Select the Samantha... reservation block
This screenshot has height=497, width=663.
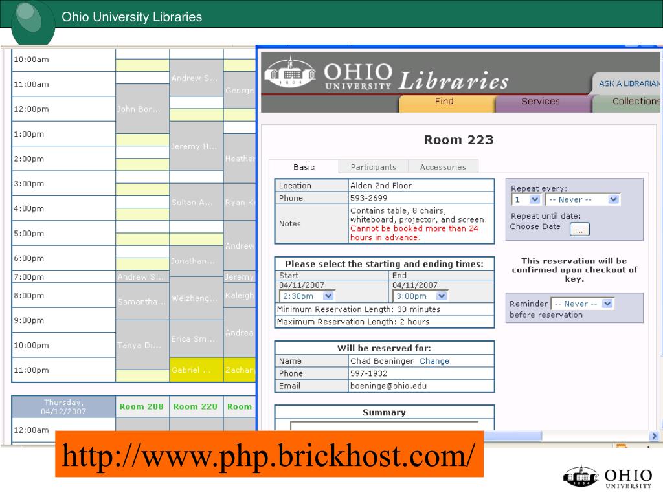pyautogui.click(x=142, y=302)
